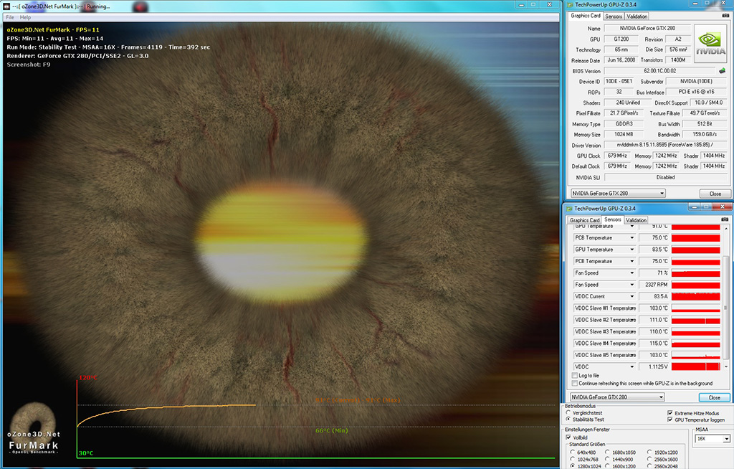Click the screenshot camera icon in the Sensors GPU-Z window
Viewport: 734px width, 469px height.
pyautogui.click(x=725, y=219)
